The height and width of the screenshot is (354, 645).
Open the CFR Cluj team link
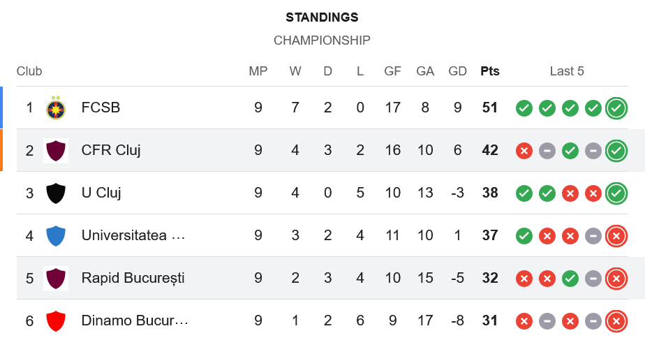pyautogui.click(x=111, y=150)
